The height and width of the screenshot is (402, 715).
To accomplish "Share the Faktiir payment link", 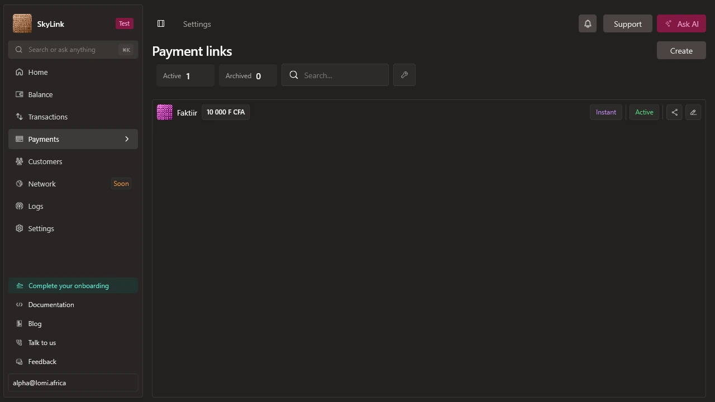I will pos(674,112).
